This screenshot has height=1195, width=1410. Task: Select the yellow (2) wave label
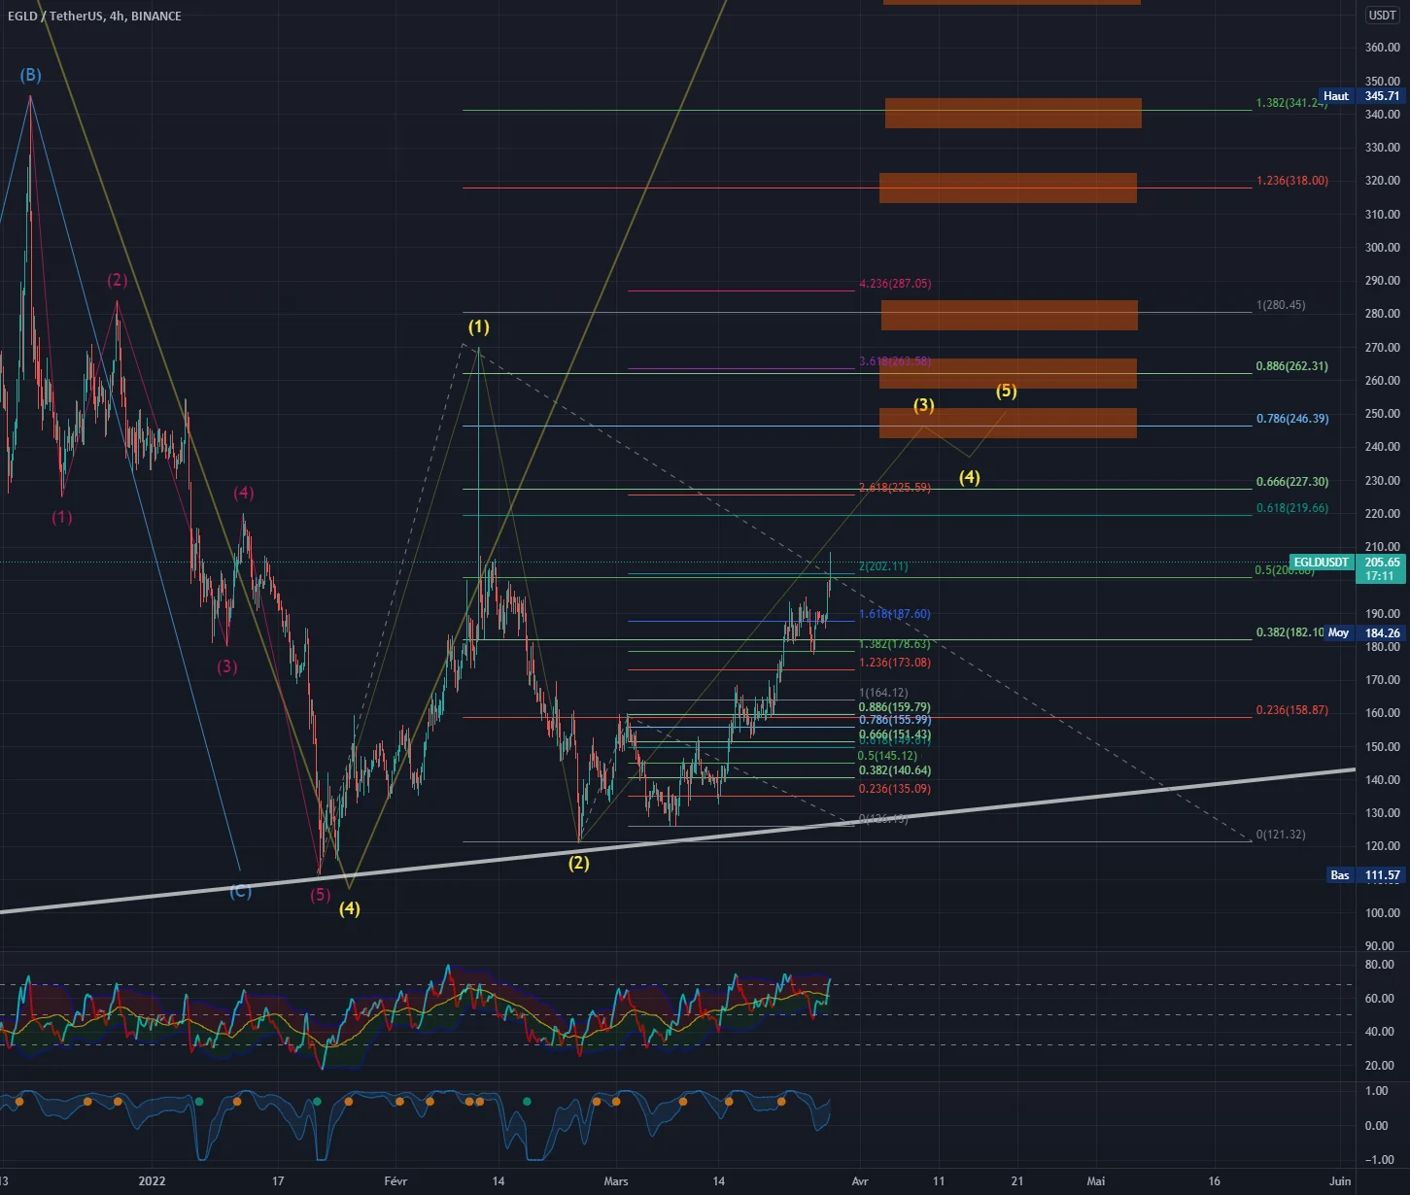(578, 863)
